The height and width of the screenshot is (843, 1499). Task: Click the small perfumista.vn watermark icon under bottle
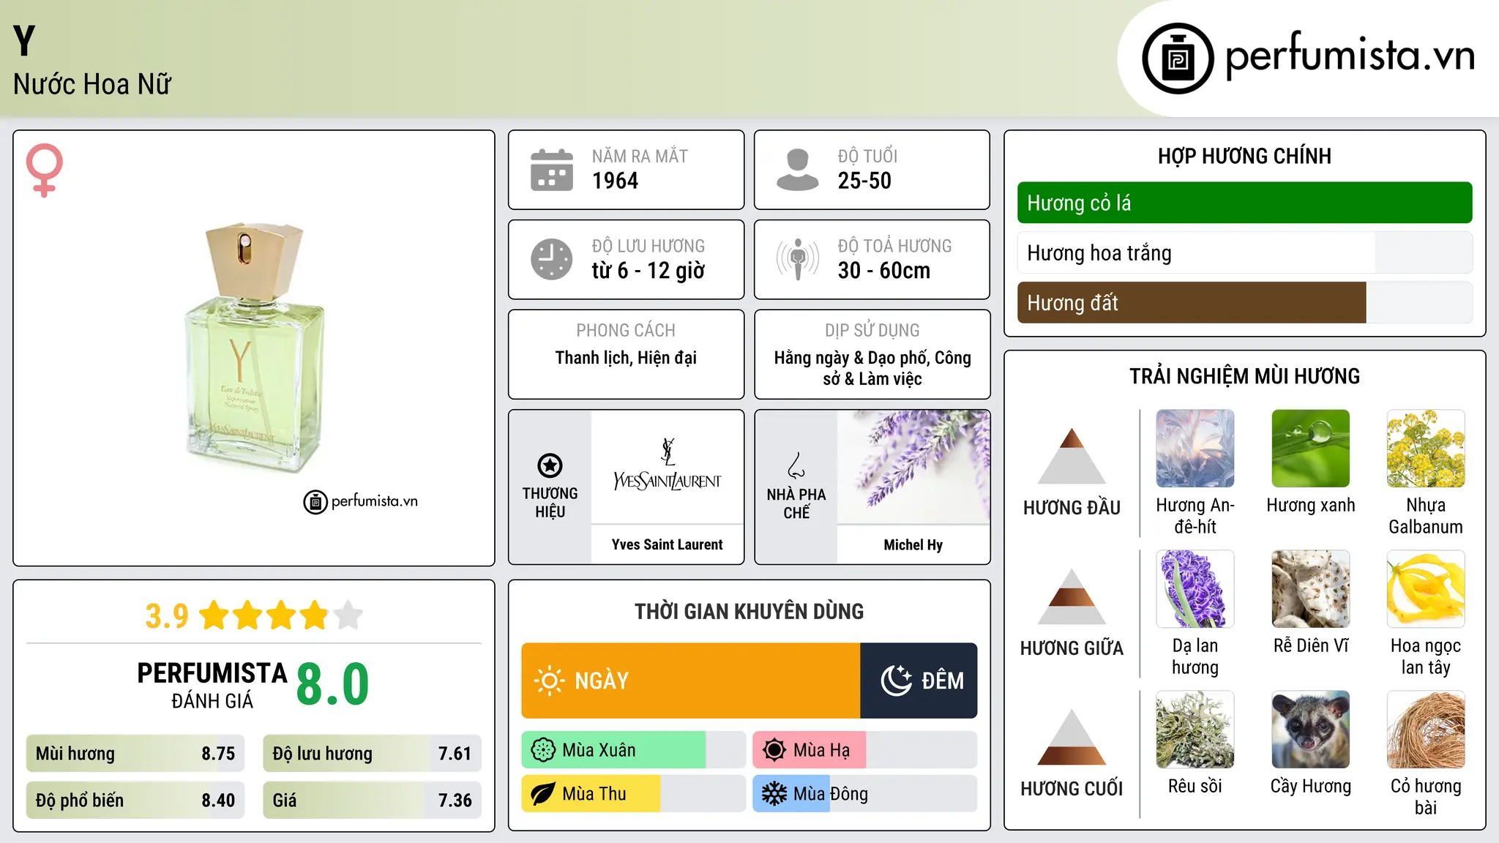pos(315,502)
